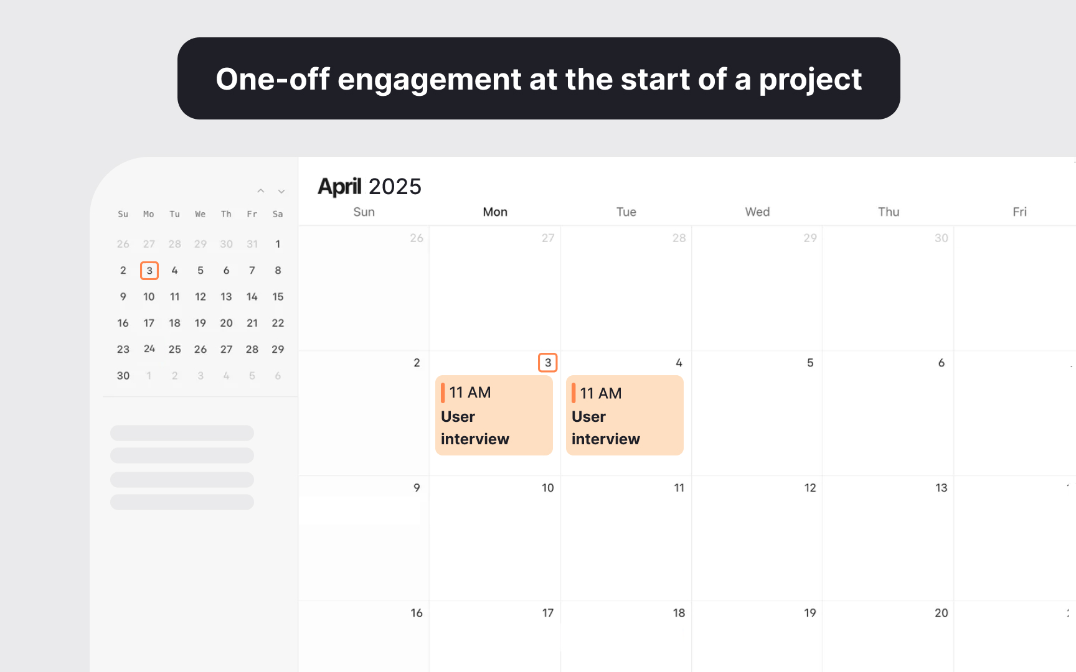Click the orange highlighted 3 in month grid
This screenshot has height=672, width=1076.
point(547,363)
